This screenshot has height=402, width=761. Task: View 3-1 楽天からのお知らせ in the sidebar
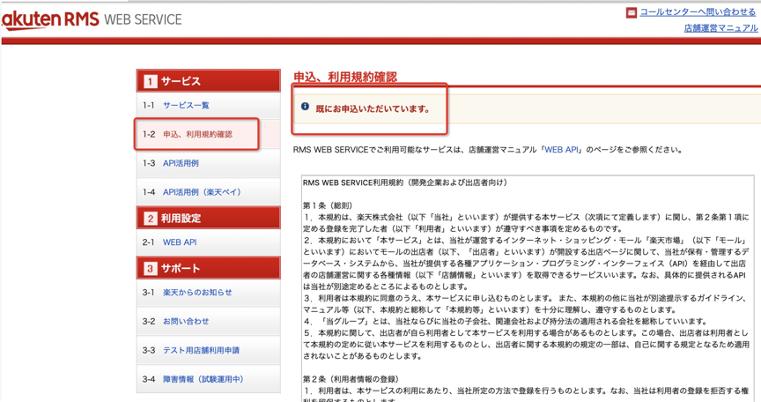(197, 293)
